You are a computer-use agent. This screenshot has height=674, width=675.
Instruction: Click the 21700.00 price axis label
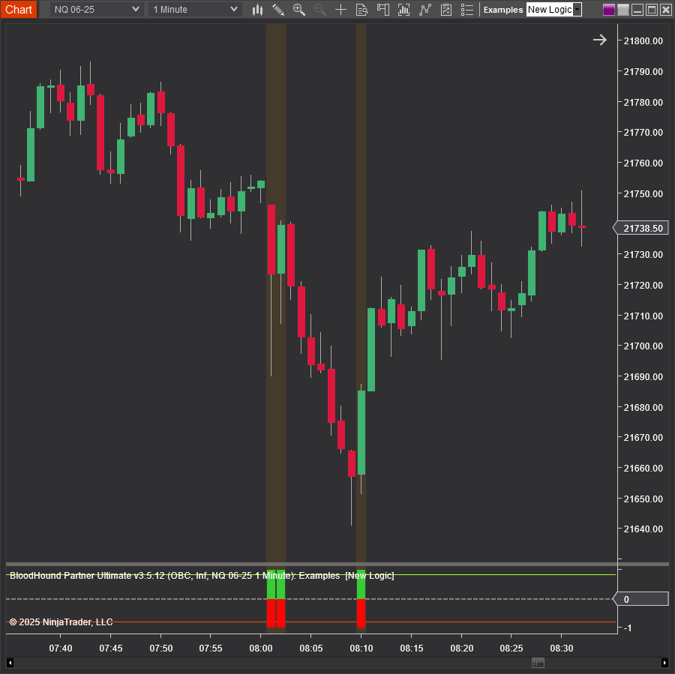643,346
